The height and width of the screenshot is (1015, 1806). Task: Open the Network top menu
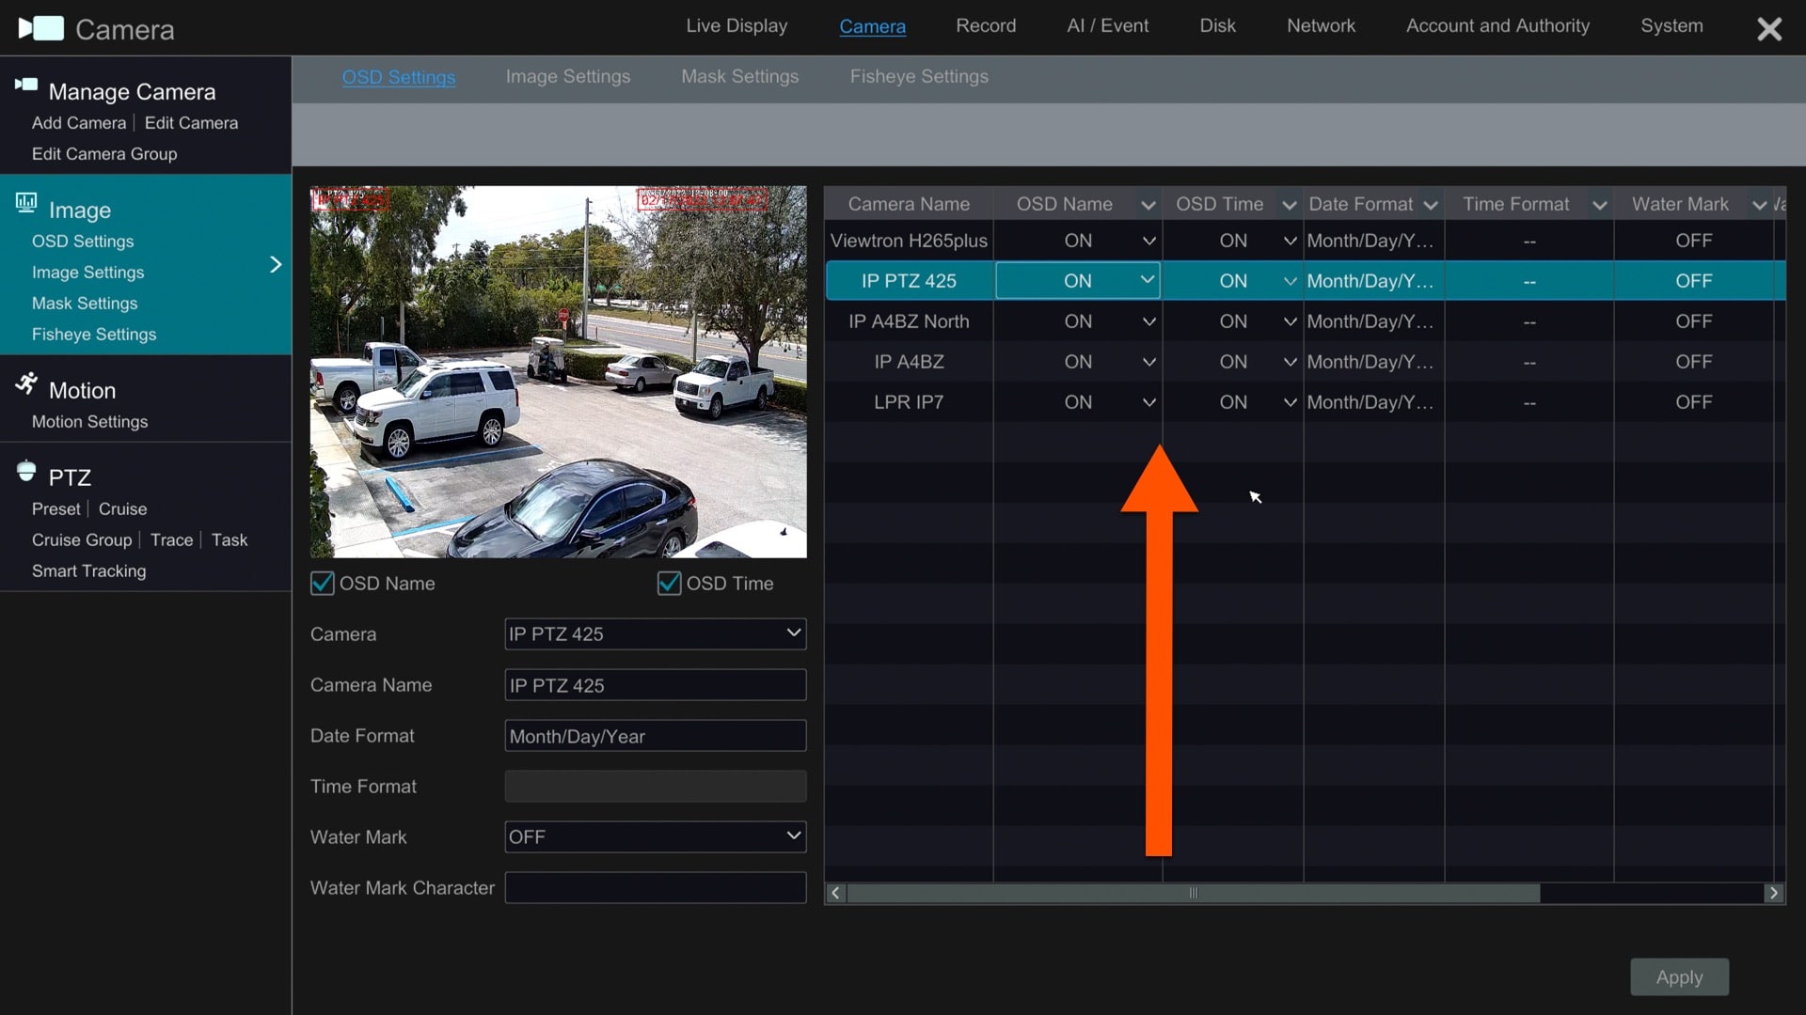[1320, 26]
